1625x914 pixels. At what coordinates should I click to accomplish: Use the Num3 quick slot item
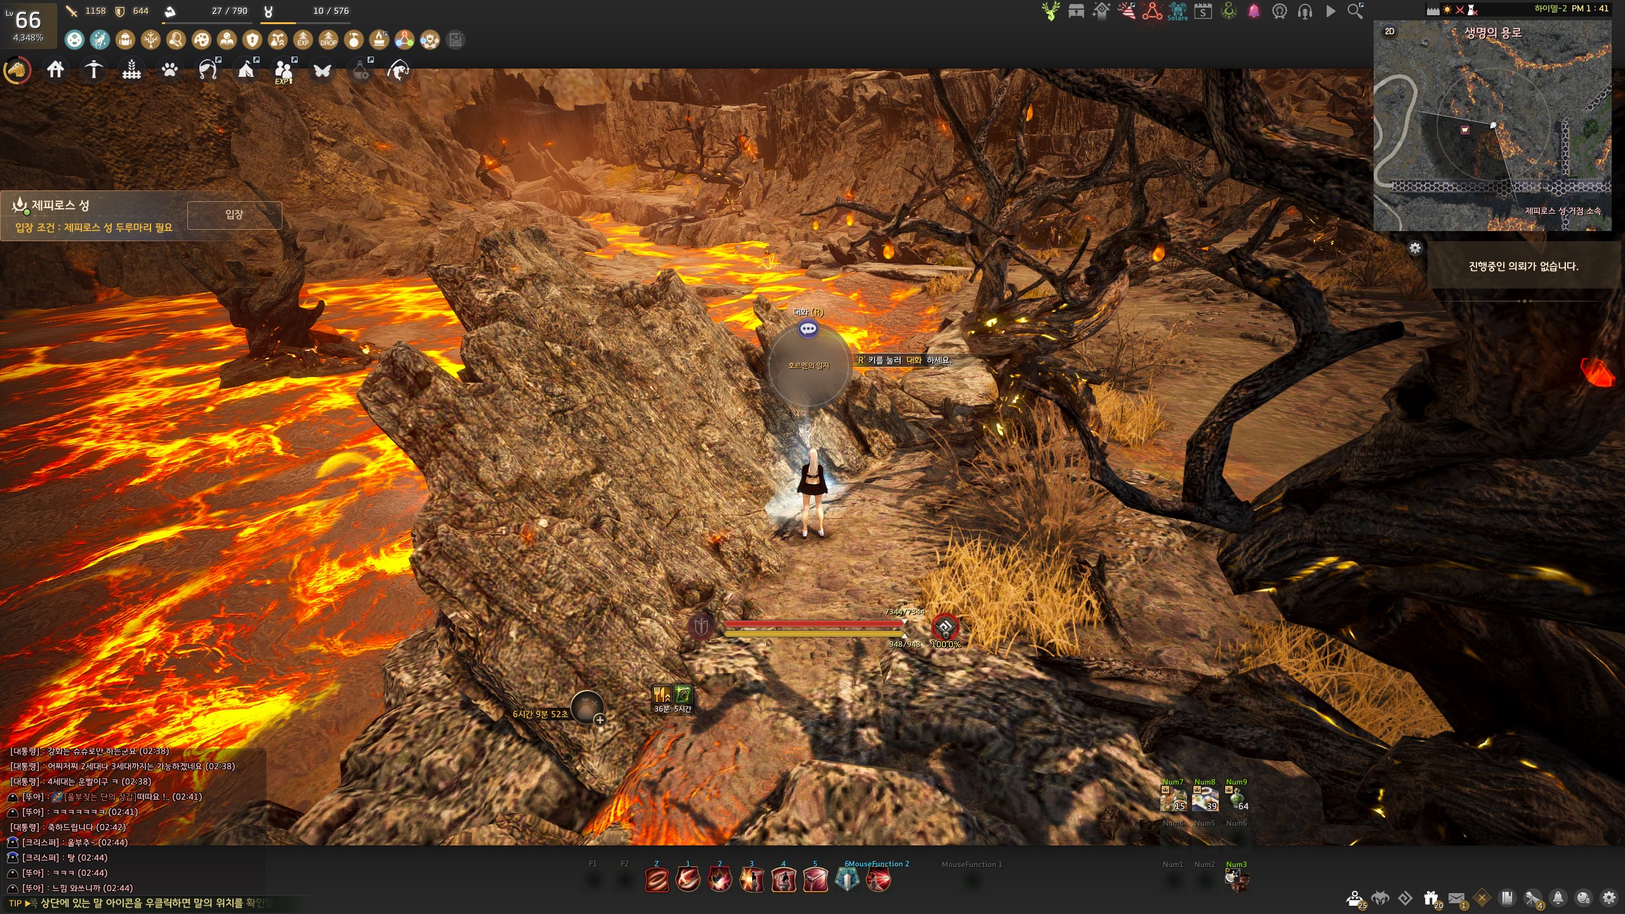[1237, 880]
